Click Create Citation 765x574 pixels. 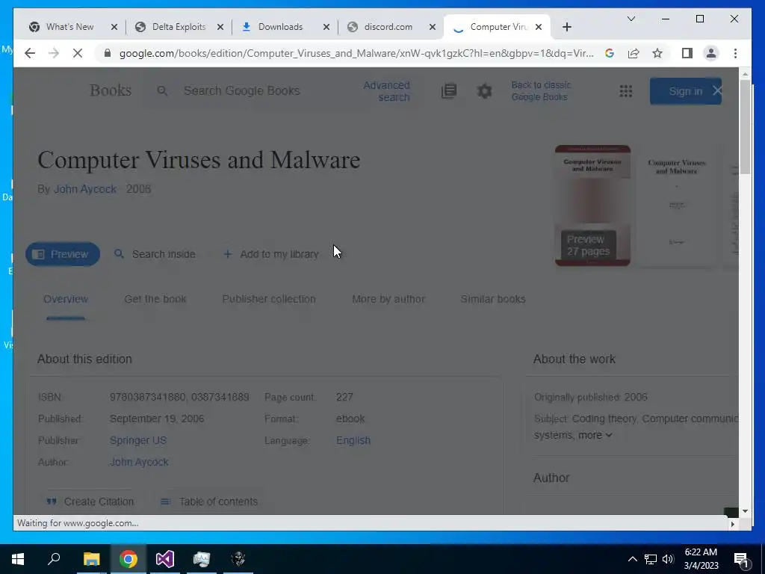coord(90,502)
